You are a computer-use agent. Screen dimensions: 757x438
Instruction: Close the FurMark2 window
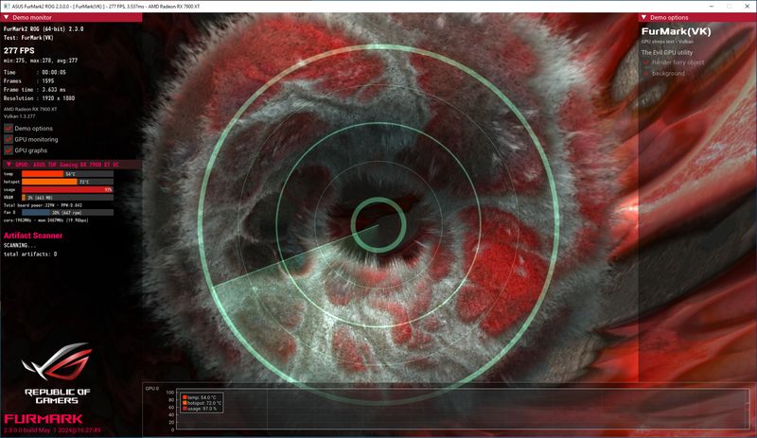[747, 7]
